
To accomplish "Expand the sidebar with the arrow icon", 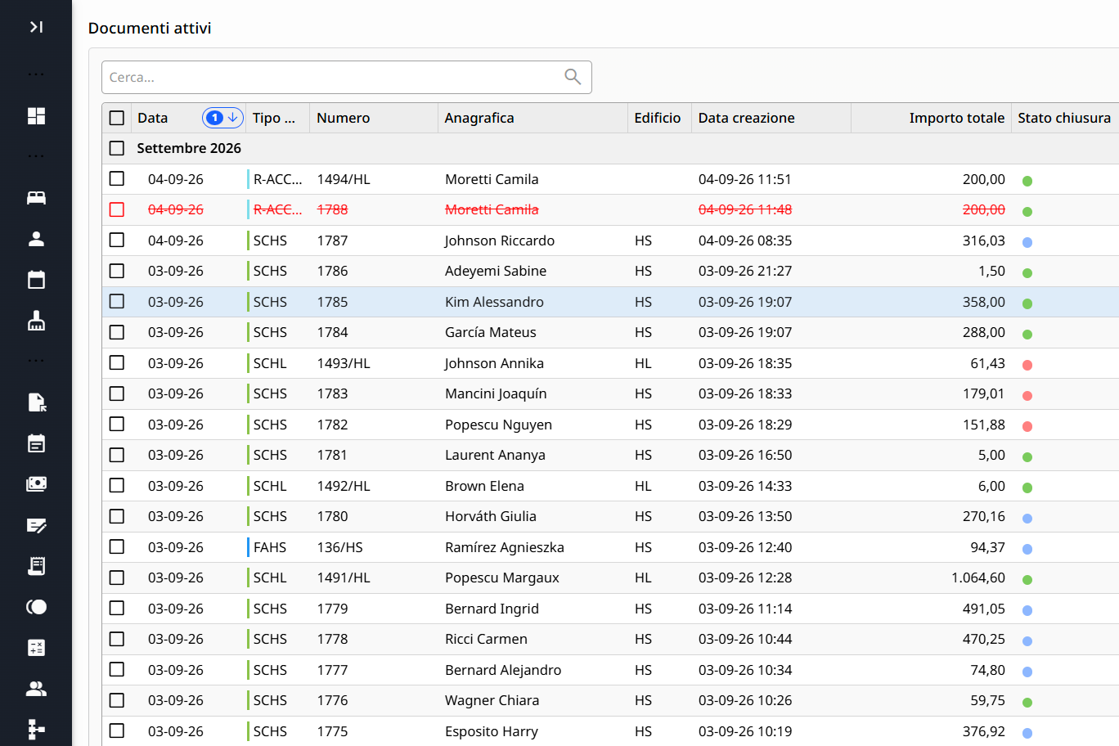I will tap(36, 27).
